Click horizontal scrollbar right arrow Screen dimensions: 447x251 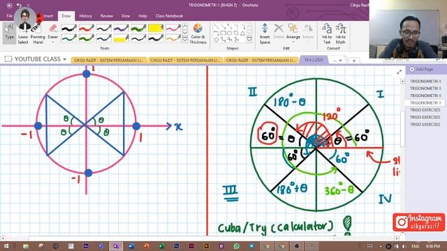point(397,238)
